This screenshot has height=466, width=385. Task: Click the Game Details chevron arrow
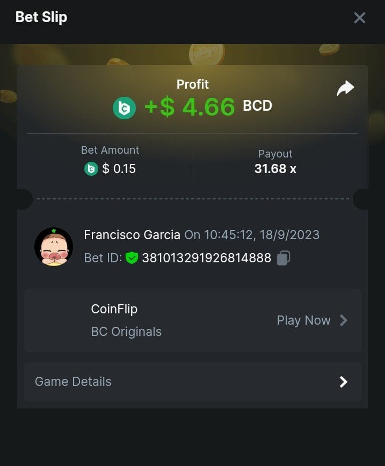click(x=344, y=382)
